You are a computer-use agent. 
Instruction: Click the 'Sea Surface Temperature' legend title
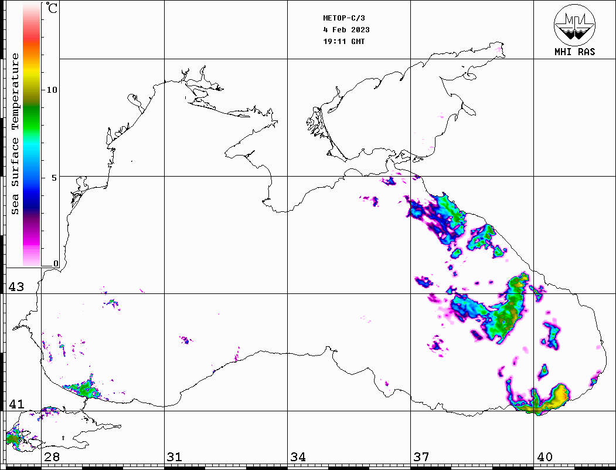[15, 134]
